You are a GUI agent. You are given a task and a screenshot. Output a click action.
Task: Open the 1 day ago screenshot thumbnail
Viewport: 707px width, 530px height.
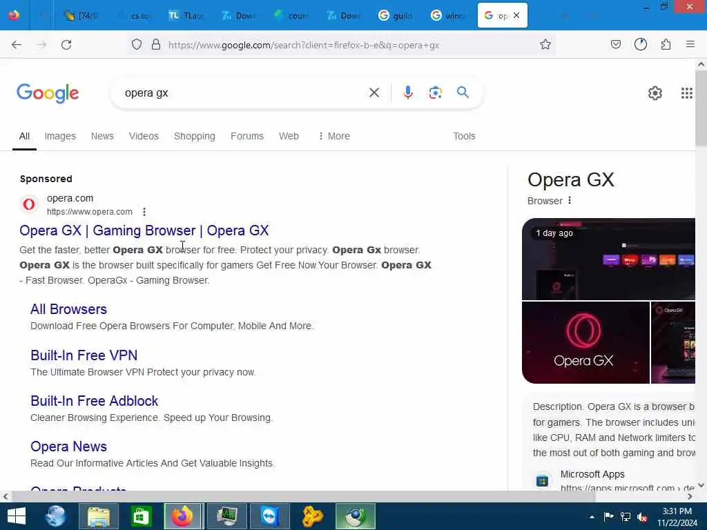coord(608,259)
